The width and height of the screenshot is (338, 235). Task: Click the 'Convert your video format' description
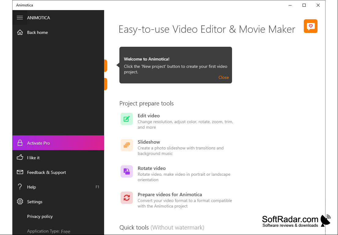185,203
